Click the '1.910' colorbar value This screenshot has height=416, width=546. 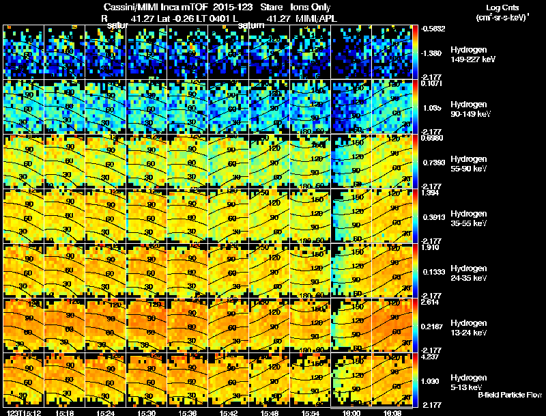[430, 248]
